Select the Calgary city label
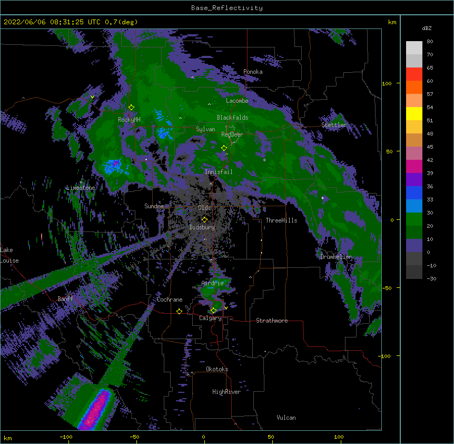 tap(210, 318)
